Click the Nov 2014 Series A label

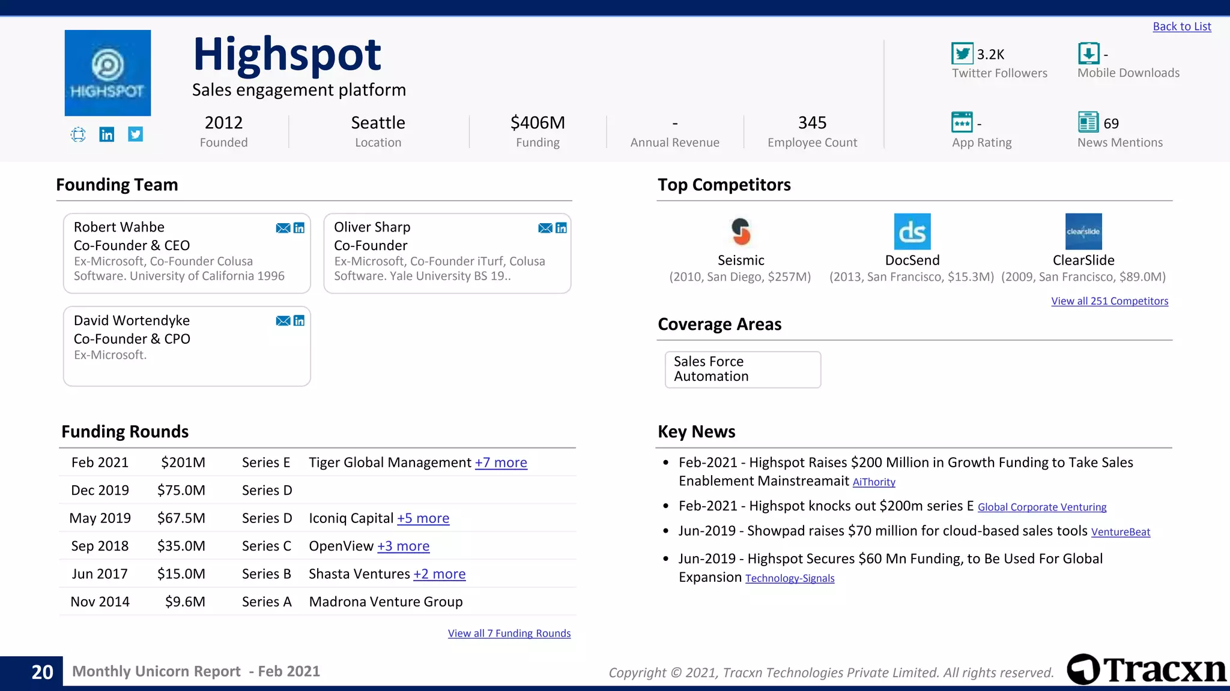(267, 602)
